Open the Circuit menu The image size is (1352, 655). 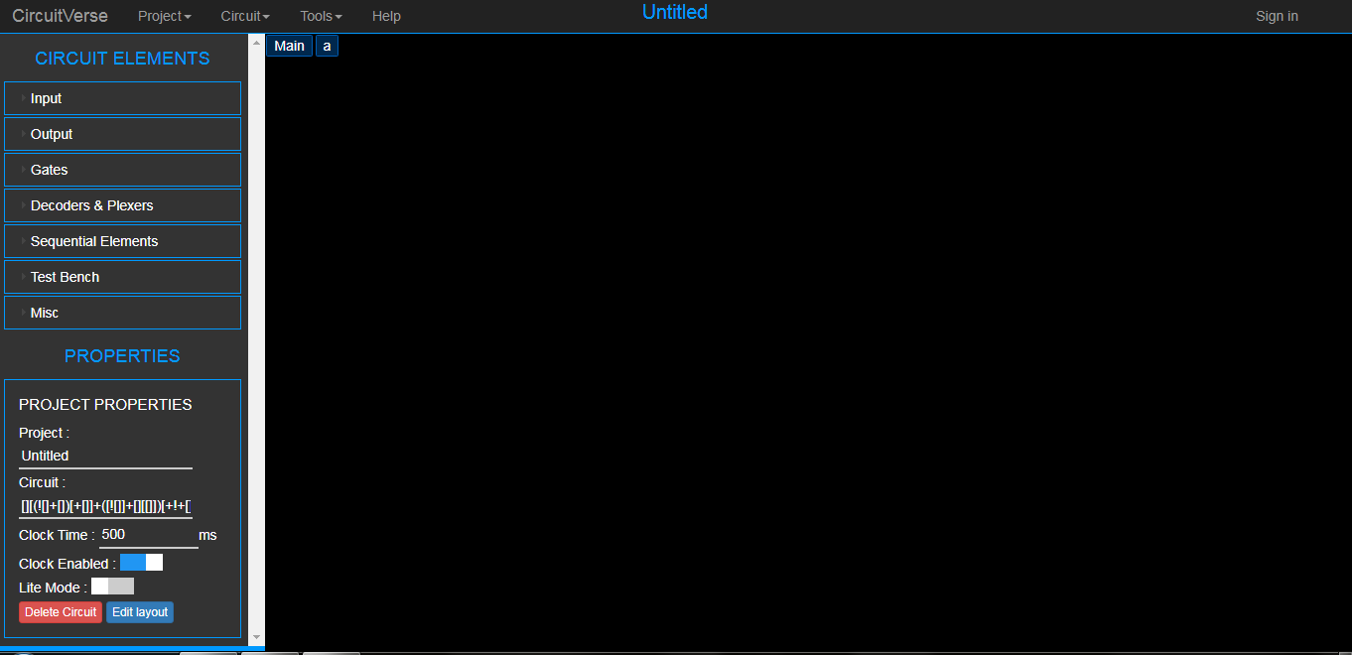[x=244, y=16]
